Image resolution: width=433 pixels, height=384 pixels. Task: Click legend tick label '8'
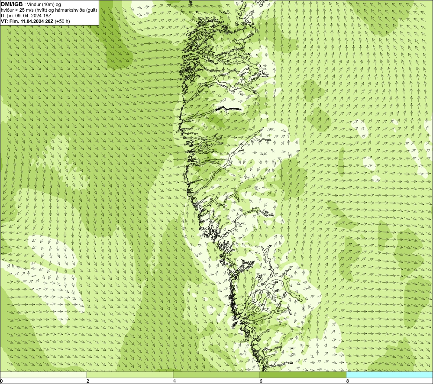347,381
